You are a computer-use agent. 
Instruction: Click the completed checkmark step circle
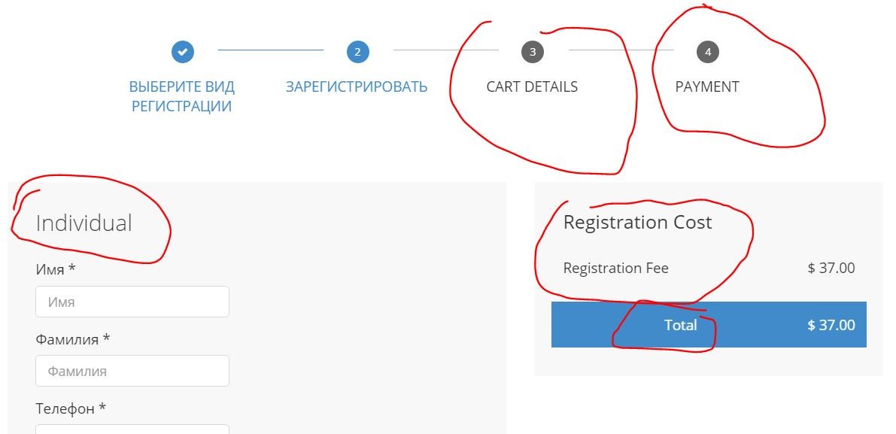click(x=183, y=52)
